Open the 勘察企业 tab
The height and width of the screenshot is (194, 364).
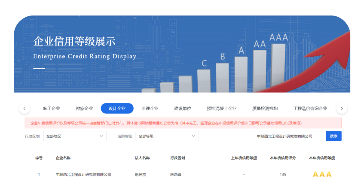tap(84, 109)
